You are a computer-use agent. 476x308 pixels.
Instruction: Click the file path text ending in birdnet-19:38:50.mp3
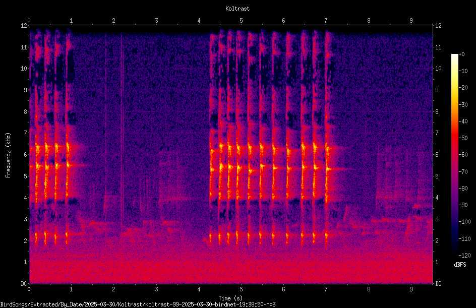point(138,304)
